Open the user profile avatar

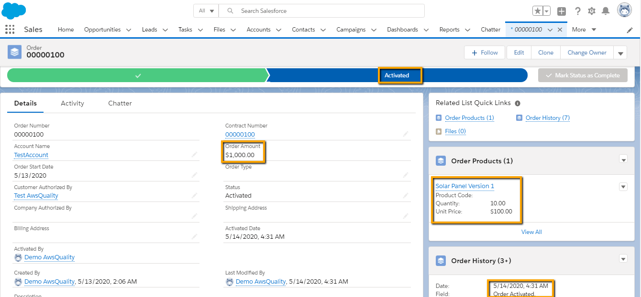click(624, 10)
